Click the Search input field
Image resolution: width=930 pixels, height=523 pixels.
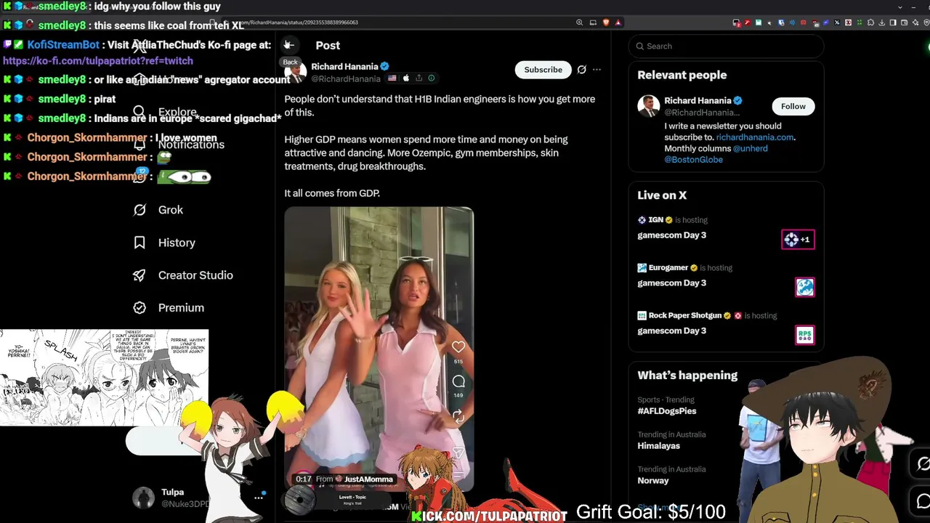pos(727,46)
